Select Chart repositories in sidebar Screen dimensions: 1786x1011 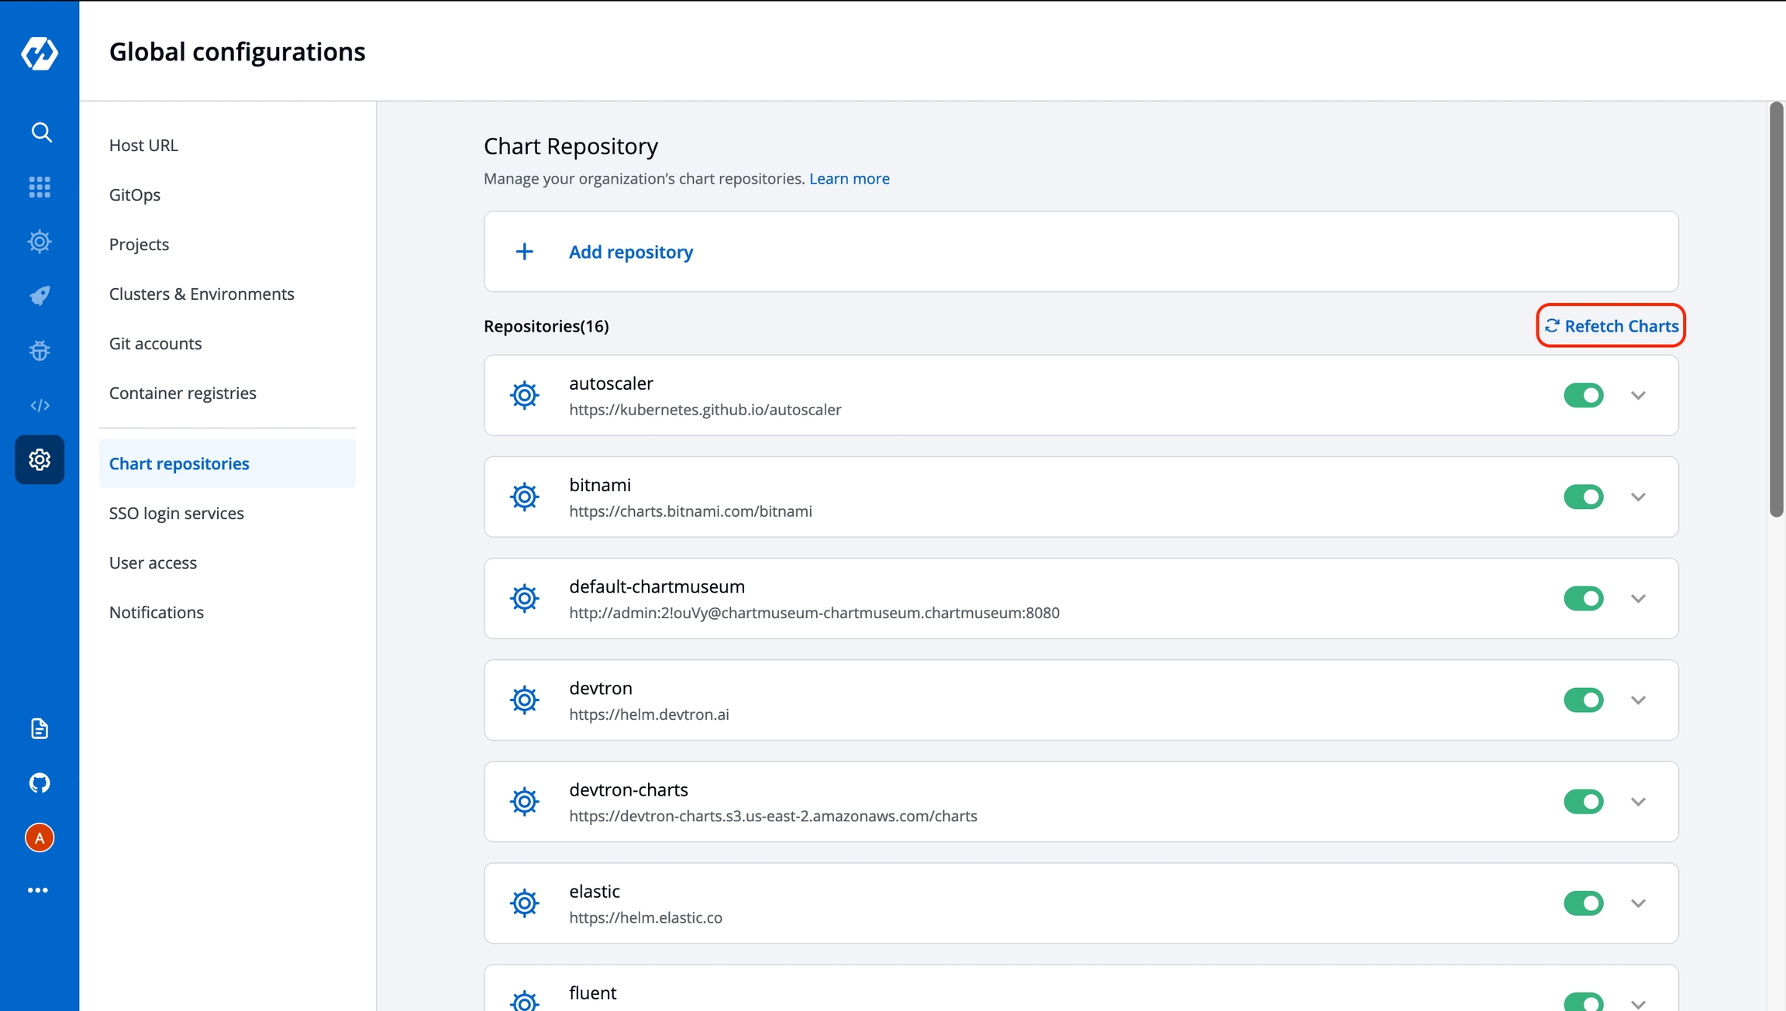(x=227, y=463)
